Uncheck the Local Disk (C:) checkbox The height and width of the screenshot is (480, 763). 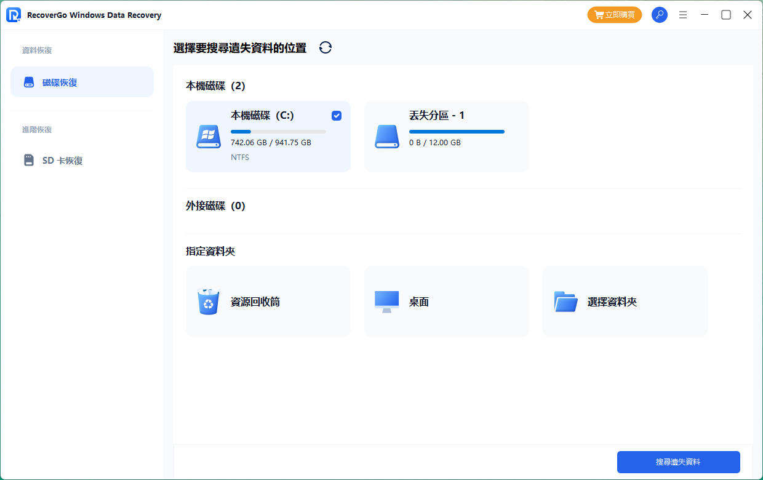pyautogui.click(x=337, y=116)
